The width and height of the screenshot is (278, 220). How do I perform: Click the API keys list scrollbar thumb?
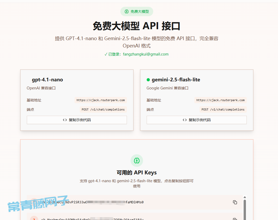[245, 209]
